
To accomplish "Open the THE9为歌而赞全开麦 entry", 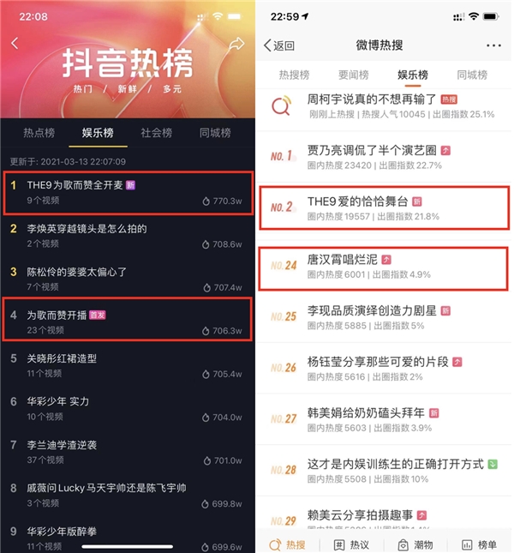I will pos(128,193).
